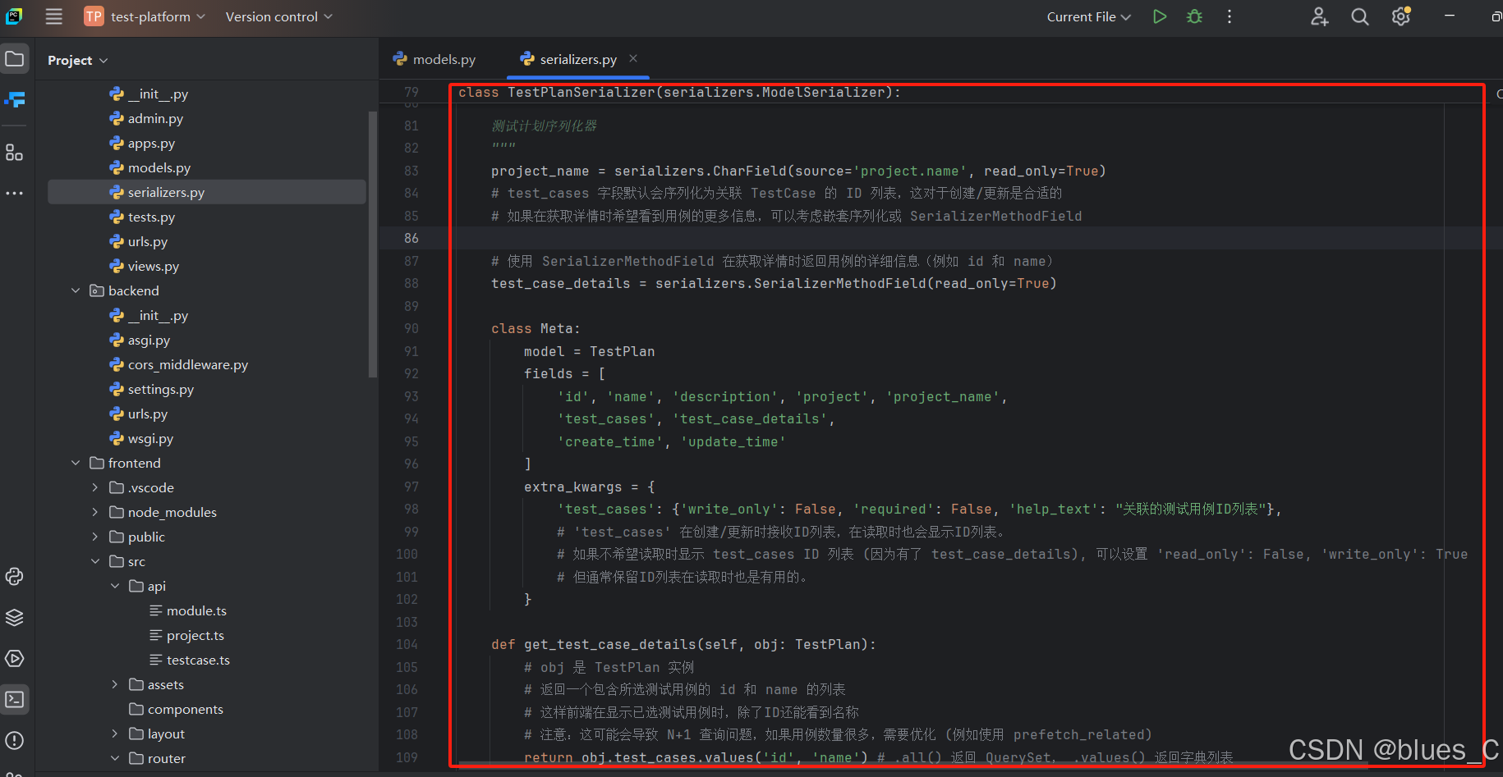Collapse the frontend folder
Image resolution: width=1503 pixels, height=777 pixels.
(76, 463)
